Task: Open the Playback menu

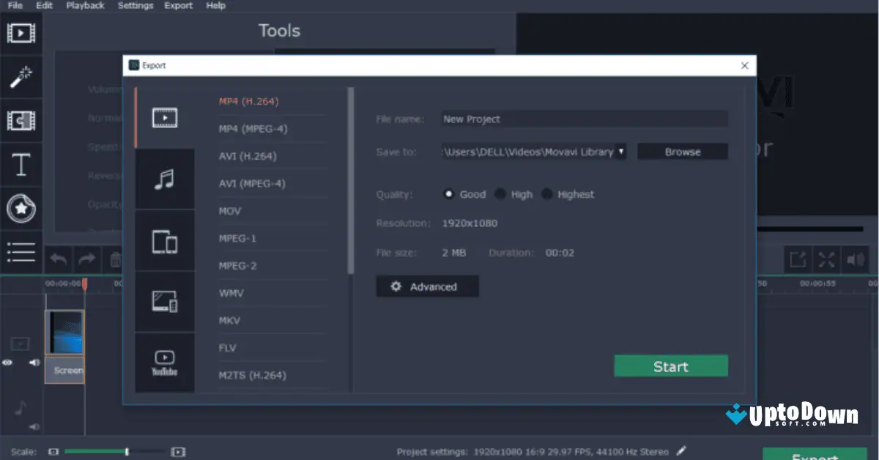Action: click(x=85, y=5)
